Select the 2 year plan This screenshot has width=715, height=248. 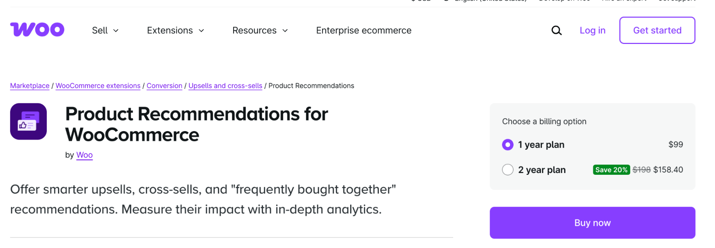508,170
